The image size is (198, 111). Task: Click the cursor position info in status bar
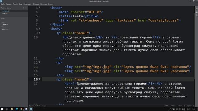(x=35, y=106)
